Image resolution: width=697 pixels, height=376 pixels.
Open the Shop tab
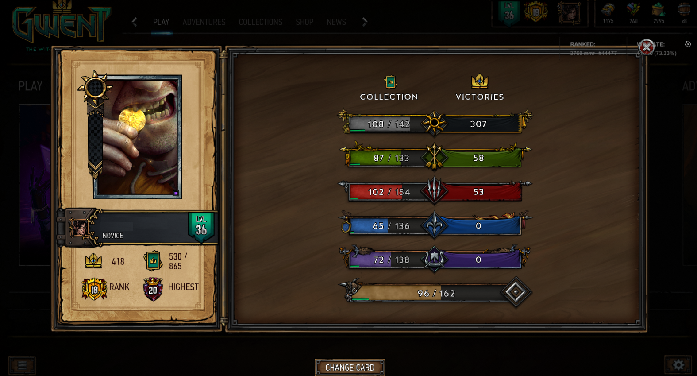pos(304,22)
